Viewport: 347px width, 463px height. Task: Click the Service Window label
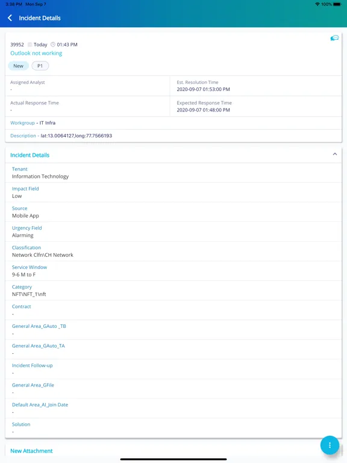30,267
